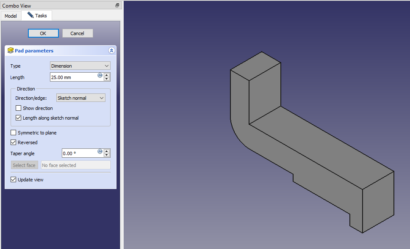
Task: Disable Update view checkbox
Action: [14, 180]
